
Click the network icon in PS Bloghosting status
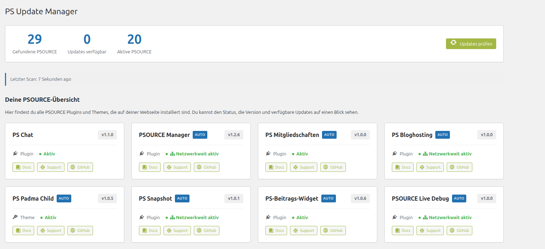pyautogui.click(x=425, y=154)
